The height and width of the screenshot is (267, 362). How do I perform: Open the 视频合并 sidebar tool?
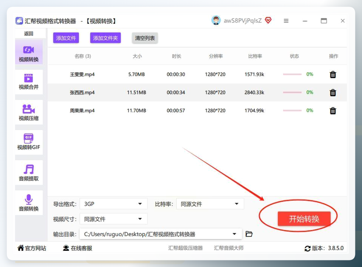tap(29, 82)
